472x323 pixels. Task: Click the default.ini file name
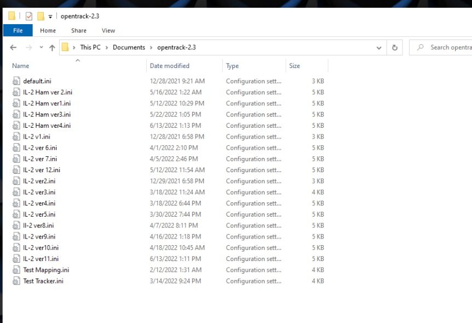click(37, 81)
